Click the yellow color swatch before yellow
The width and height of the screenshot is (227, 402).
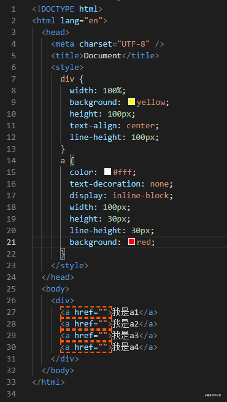131,102
